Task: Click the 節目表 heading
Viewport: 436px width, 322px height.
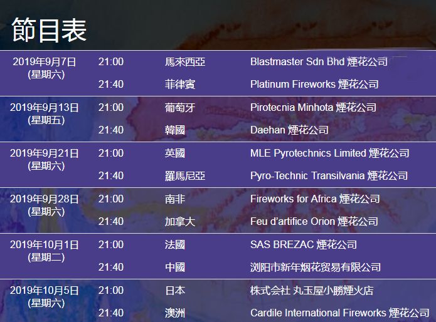Action: 50,29
